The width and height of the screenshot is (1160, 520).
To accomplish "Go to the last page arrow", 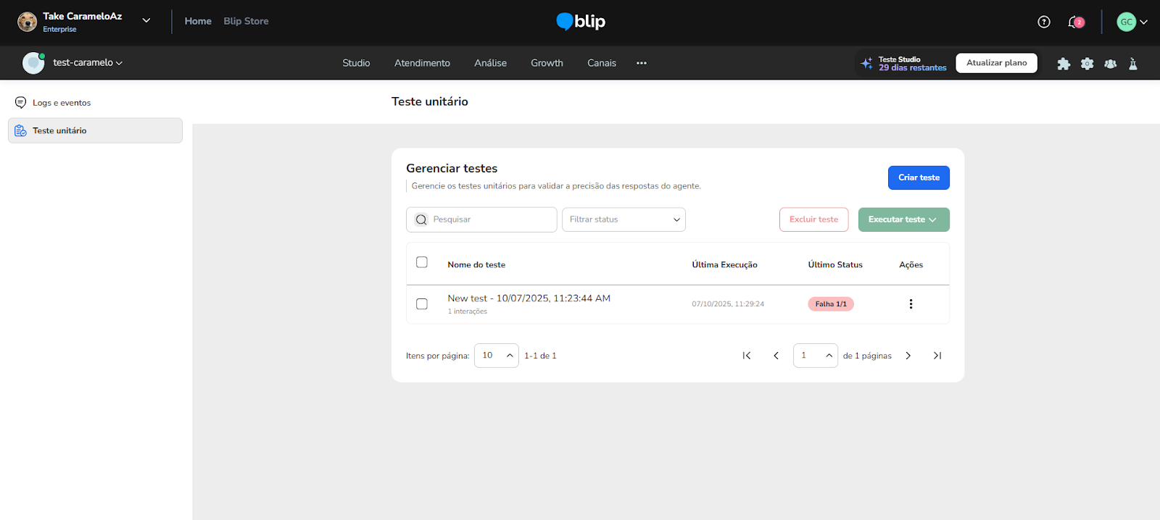I will tap(937, 356).
